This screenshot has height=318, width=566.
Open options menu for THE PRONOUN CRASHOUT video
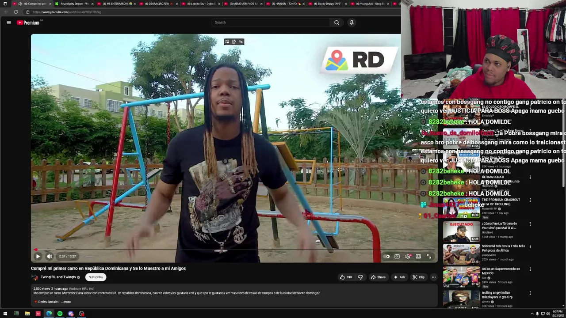click(530, 200)
